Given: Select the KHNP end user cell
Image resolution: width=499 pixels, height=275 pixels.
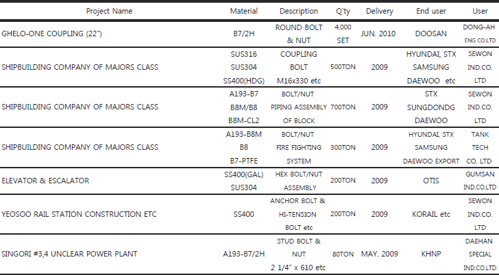Looking at the screenshot, I should pyautogui.click(x=431, y=254).
